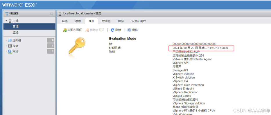271x115 pixels.
Task: Switch to the 硬件 tab
Action: click(x=78, y=21)
